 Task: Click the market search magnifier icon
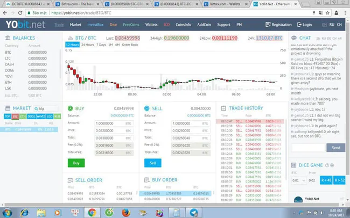(x=36, y=108)
